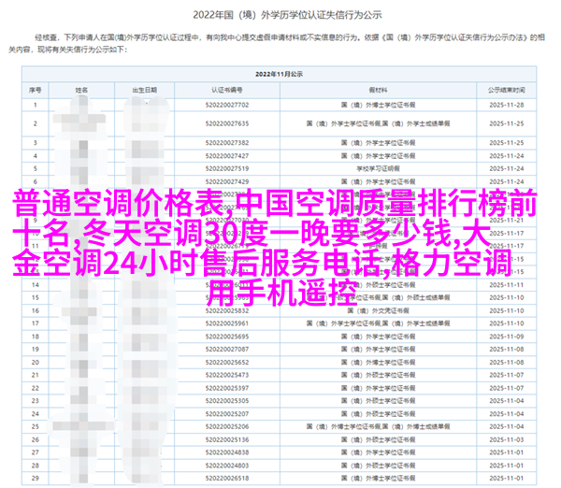
Task: Select certificate number 520220025695
Action: [x=227, y=337]
